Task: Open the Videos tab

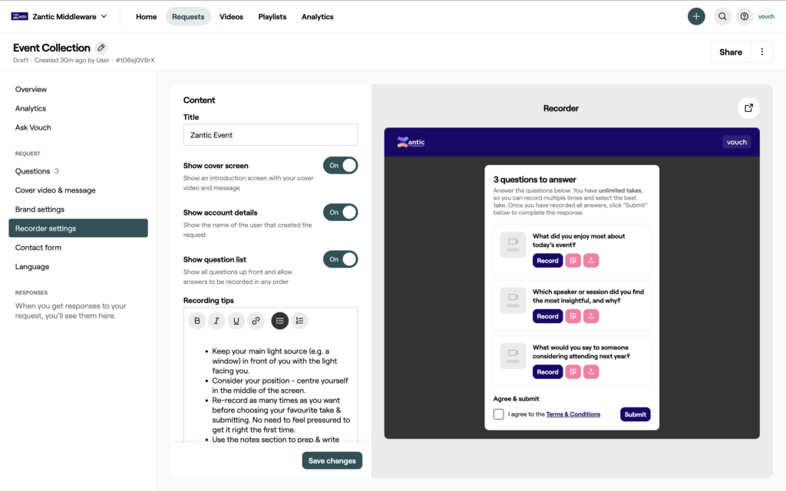Action: [x=231, y=17]
